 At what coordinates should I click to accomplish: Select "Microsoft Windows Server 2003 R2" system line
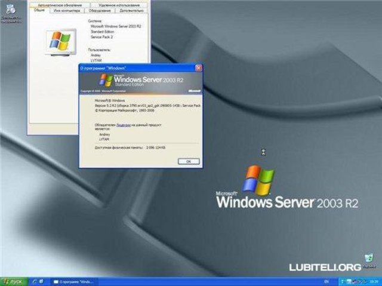pyautogui.click(x=116, y=26)
